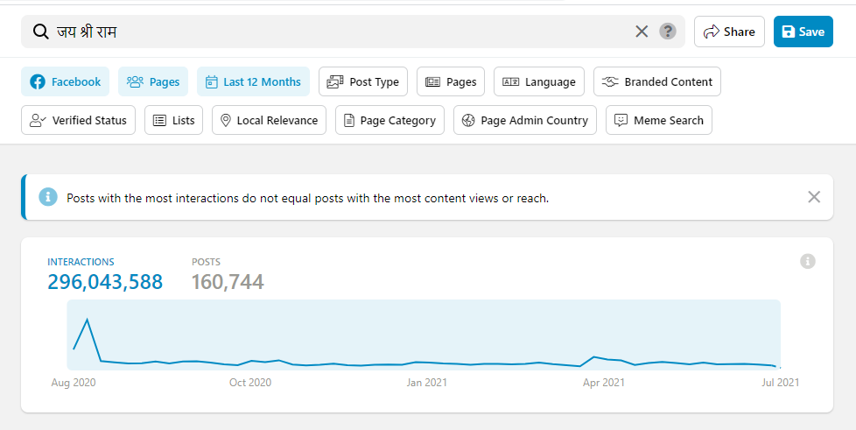Open the Page Category filter

[389, 120]
